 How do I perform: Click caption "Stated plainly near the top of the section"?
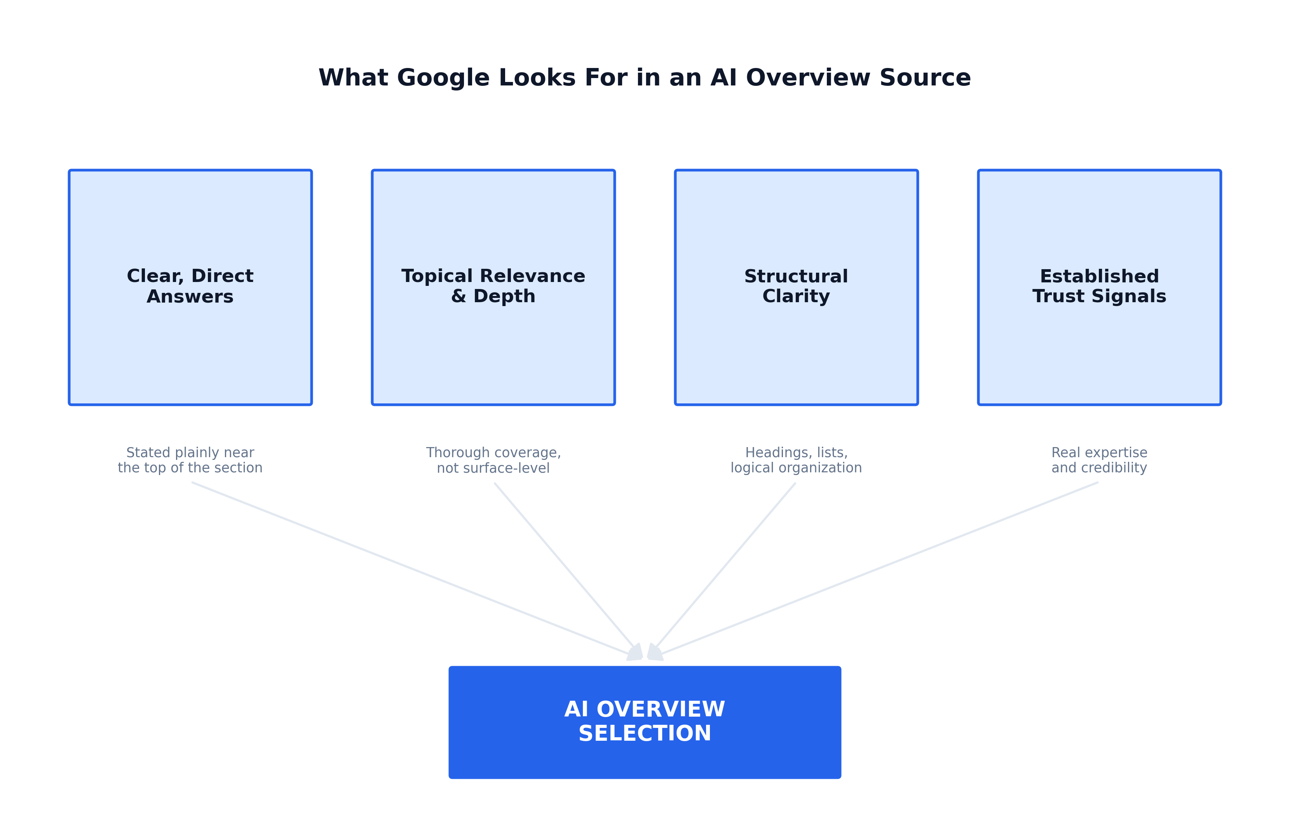(190, 460)
